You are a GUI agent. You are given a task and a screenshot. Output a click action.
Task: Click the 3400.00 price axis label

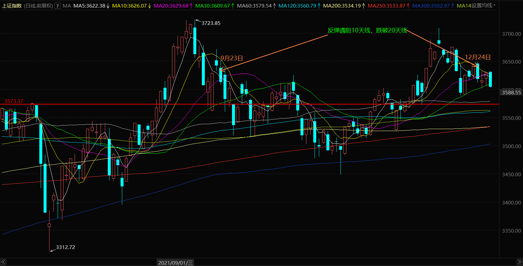(x=512, y=203)
